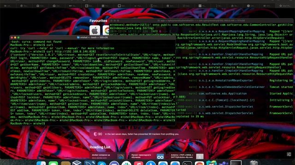
Task: Click 'o.s.j.e.a.AnnotationMBeanExporter' log entry
Action: [x=226, y=81]
